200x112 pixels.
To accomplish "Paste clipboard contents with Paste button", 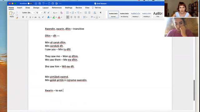I will click(12, 14).
